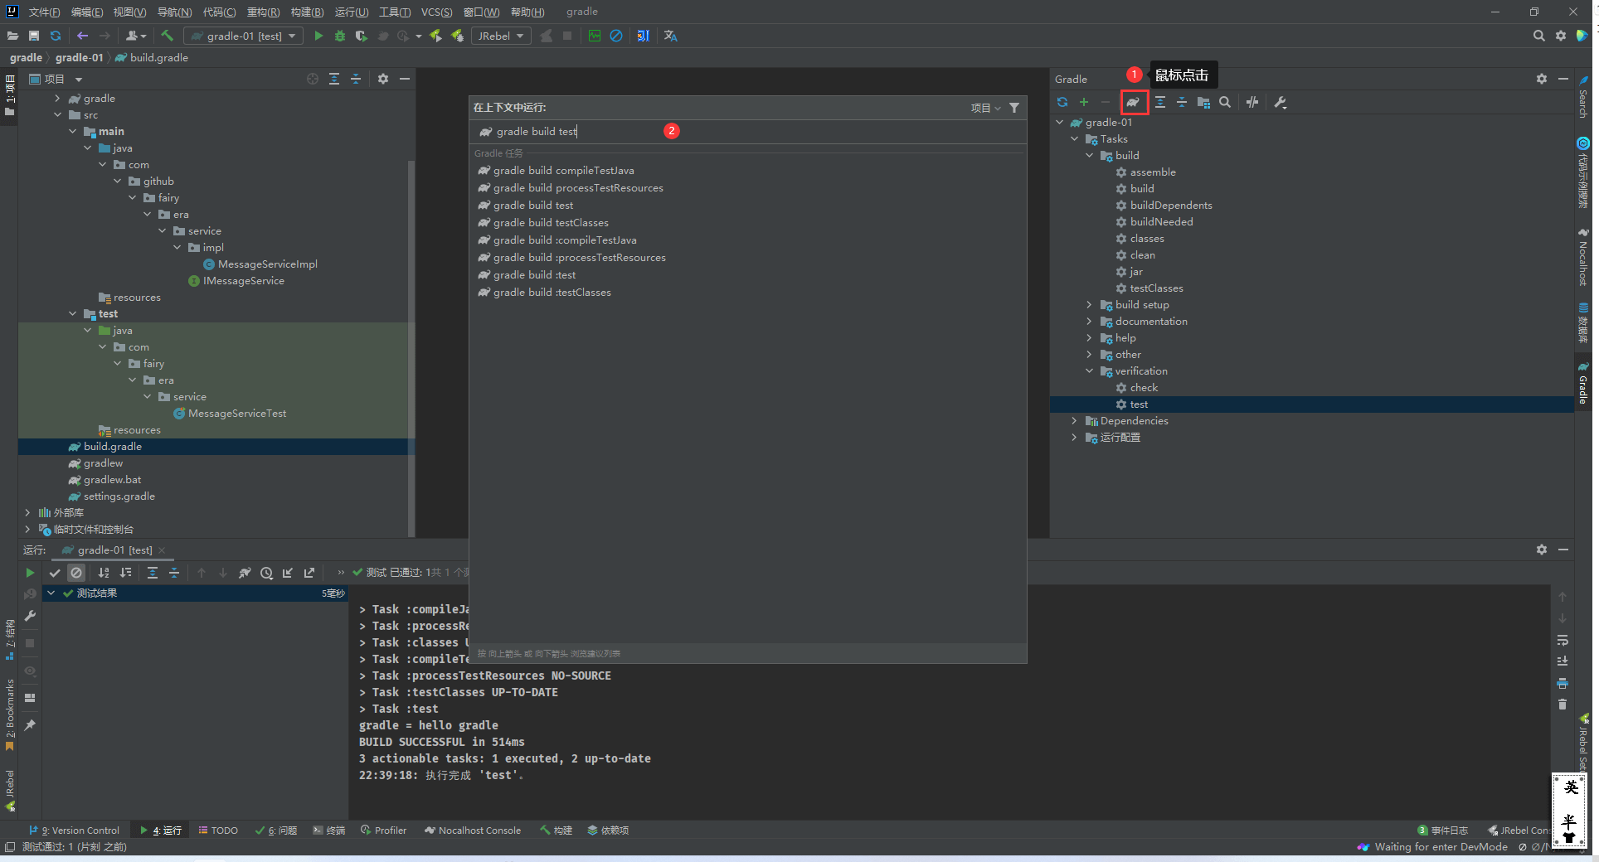Open 9: Version Control tool window

click(x=75, y=831)
